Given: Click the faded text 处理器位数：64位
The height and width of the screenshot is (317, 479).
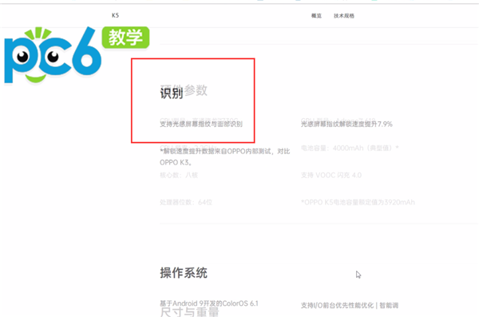Looking at the screenshot, I should pos(186,202).
